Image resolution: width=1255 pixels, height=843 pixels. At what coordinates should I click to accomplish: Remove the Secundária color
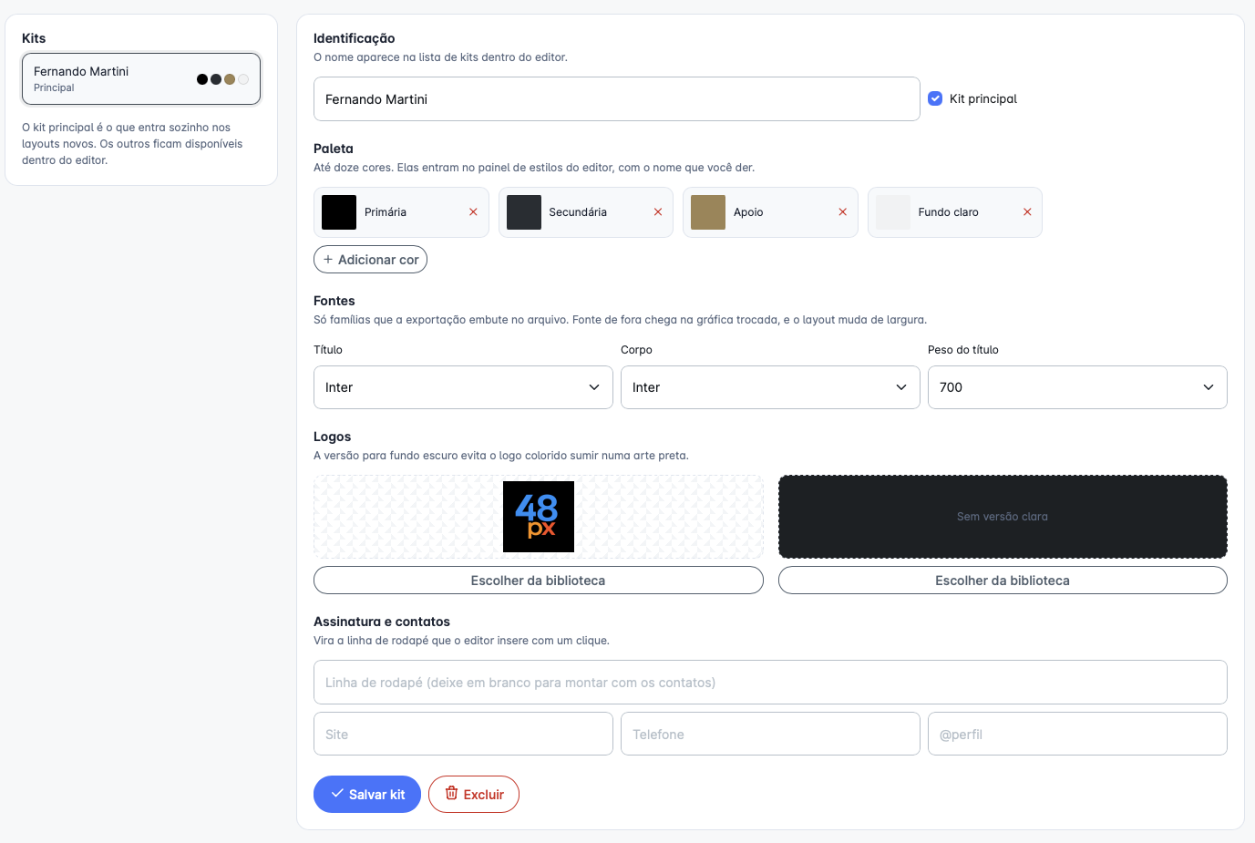(x=658, y=212)
